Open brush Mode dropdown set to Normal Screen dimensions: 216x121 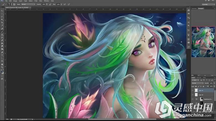tap(28, 4)
